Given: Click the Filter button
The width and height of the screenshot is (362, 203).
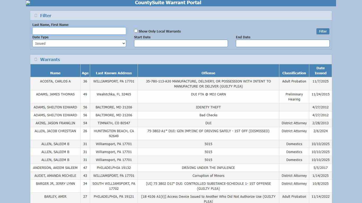Looking at the screenshot, I should 323,31.
